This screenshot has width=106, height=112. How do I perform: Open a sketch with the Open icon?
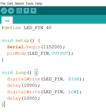point(26,11)
